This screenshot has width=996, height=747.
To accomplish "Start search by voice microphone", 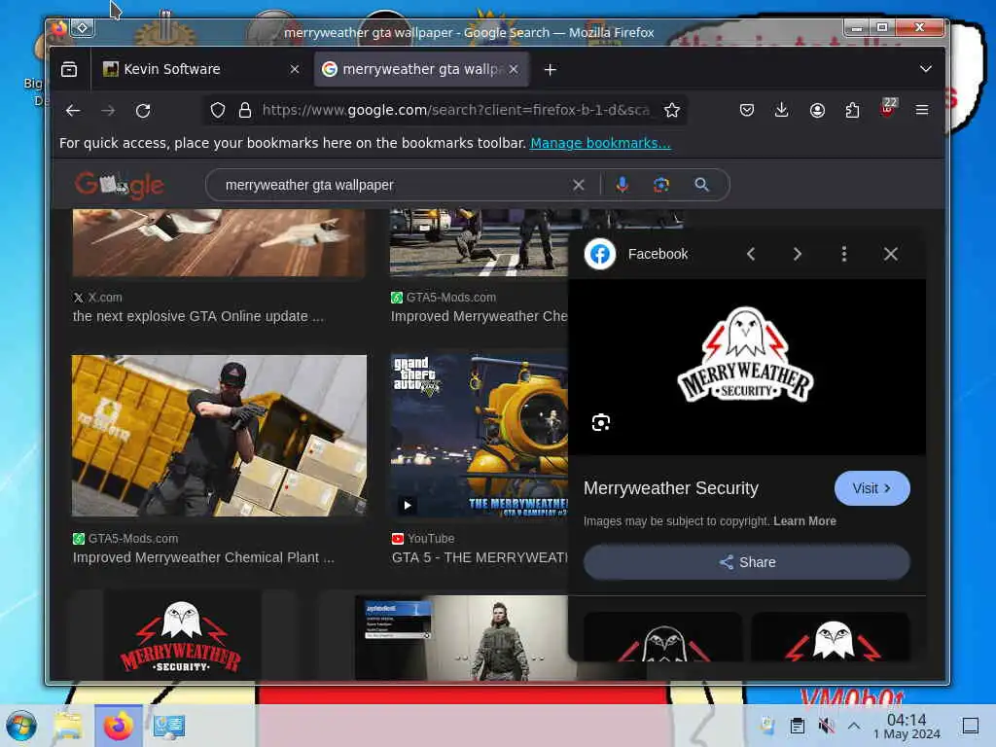I will click(x=622, y=185).
